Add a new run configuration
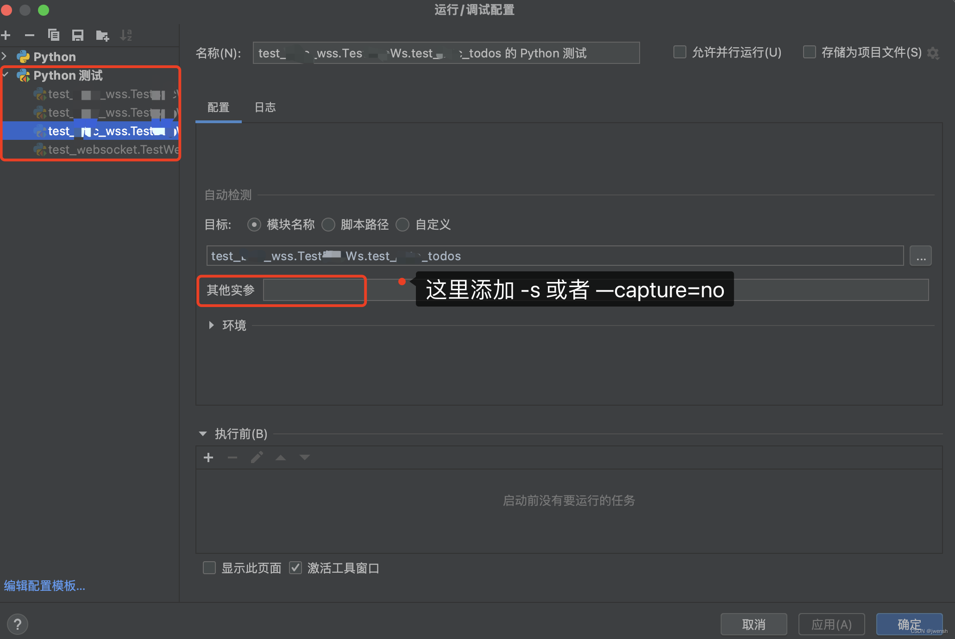This screenshot has width=955, height=639. click(x=6, y=35)
